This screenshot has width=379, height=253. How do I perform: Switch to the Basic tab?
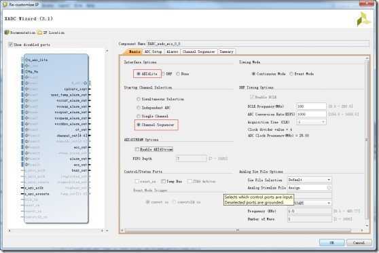coord(134,52)
